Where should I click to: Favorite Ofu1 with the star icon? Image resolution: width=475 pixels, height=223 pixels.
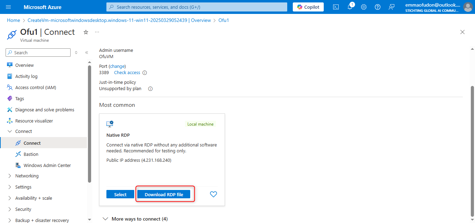click(x=86, y=32)
